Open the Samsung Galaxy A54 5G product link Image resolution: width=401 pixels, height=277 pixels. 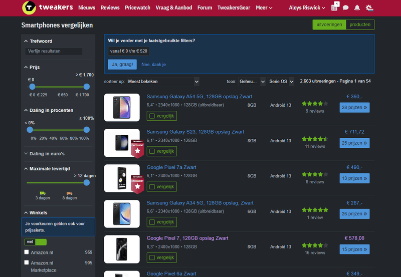pos(199,97)
